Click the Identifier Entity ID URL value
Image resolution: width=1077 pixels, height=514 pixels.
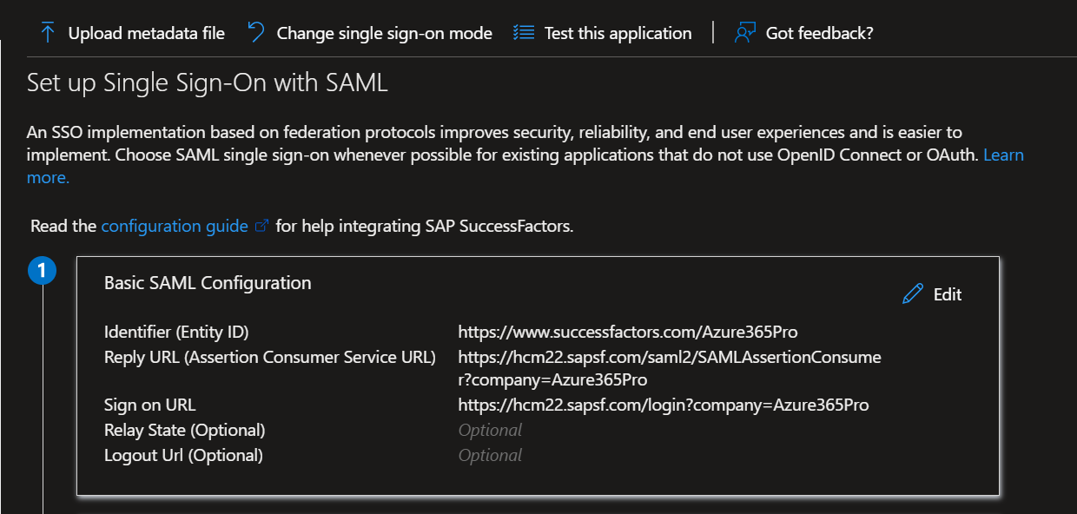(628, 332)
